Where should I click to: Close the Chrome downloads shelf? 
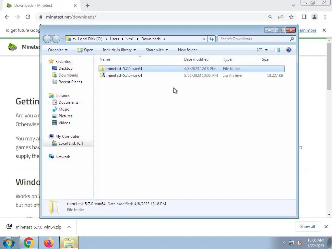pyautogui.click(x=326, y=227)
